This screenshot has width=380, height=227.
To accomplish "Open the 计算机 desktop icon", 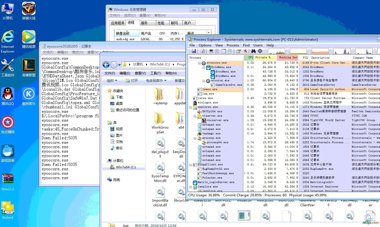I will 7,11.
